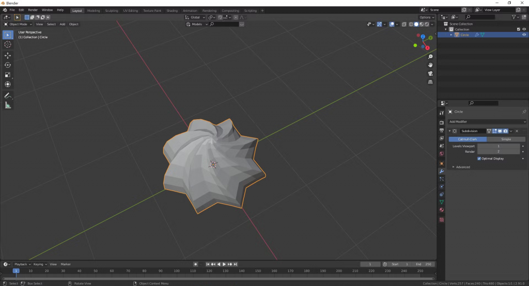Toggle Optimal Display checkbox

pos(479,158)
